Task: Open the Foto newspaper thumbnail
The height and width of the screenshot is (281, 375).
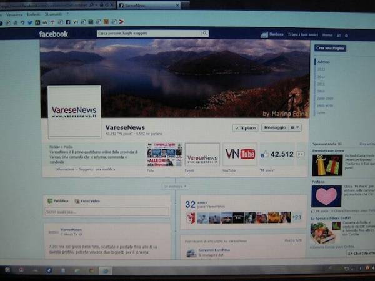Action: click(164, 154)
